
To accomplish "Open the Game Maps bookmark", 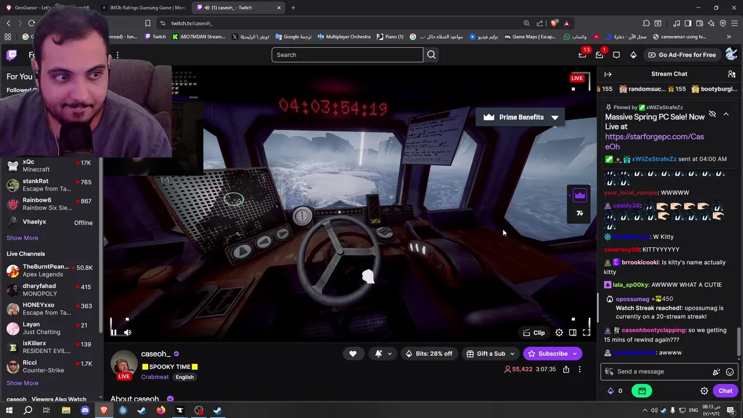I will pyautogui.click(x=530, y=37).
